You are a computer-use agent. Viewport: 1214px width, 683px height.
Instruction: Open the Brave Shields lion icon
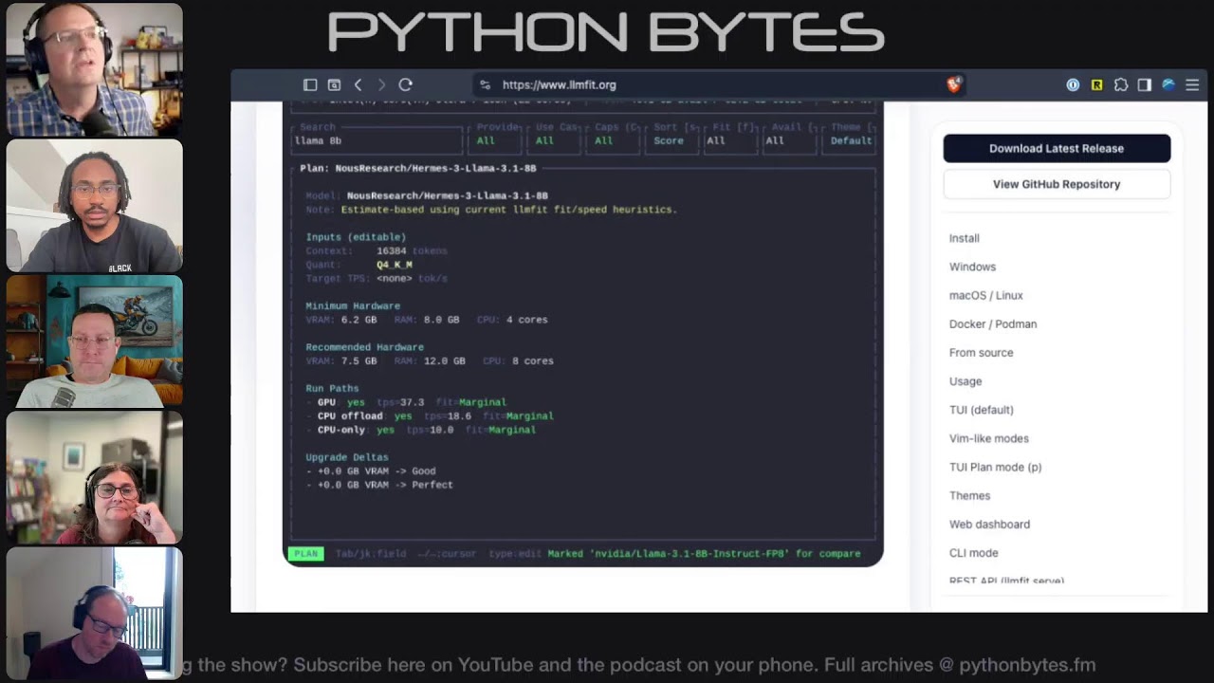pyautogui.click(x=954, y=84)
